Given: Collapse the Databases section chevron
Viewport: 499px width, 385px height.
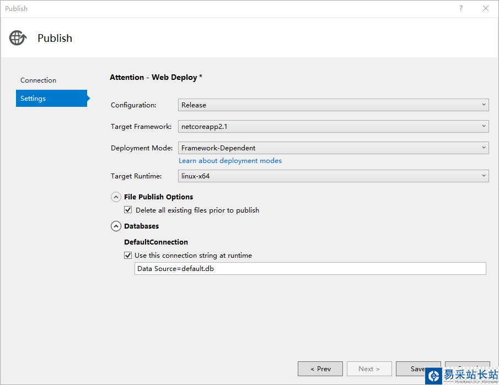Looking at the screenshot, I should coord(116,226).
